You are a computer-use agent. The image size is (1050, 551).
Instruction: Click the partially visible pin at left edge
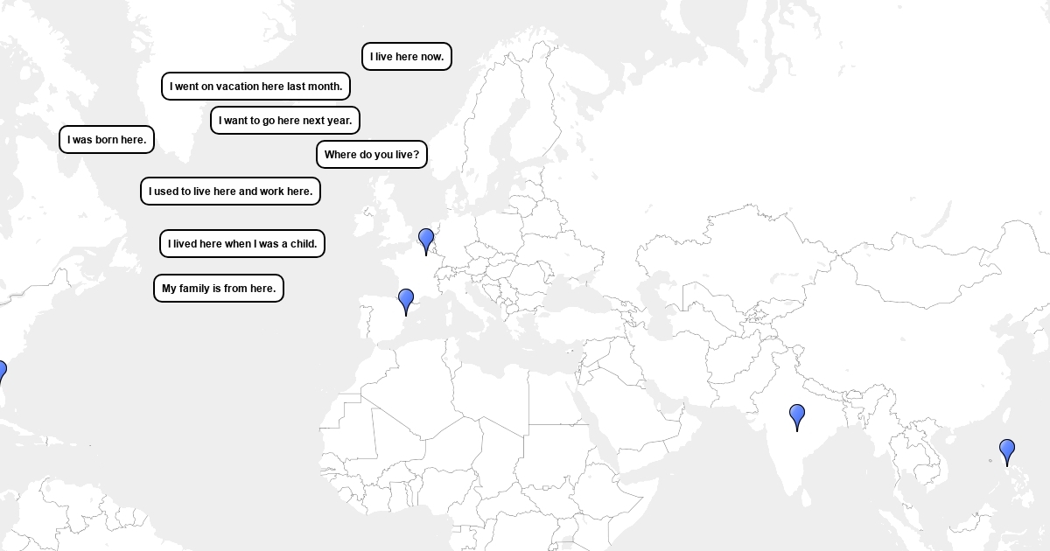coord(2,372)
